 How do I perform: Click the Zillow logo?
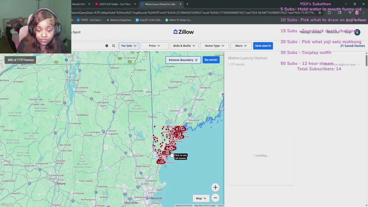click(184, 32)
